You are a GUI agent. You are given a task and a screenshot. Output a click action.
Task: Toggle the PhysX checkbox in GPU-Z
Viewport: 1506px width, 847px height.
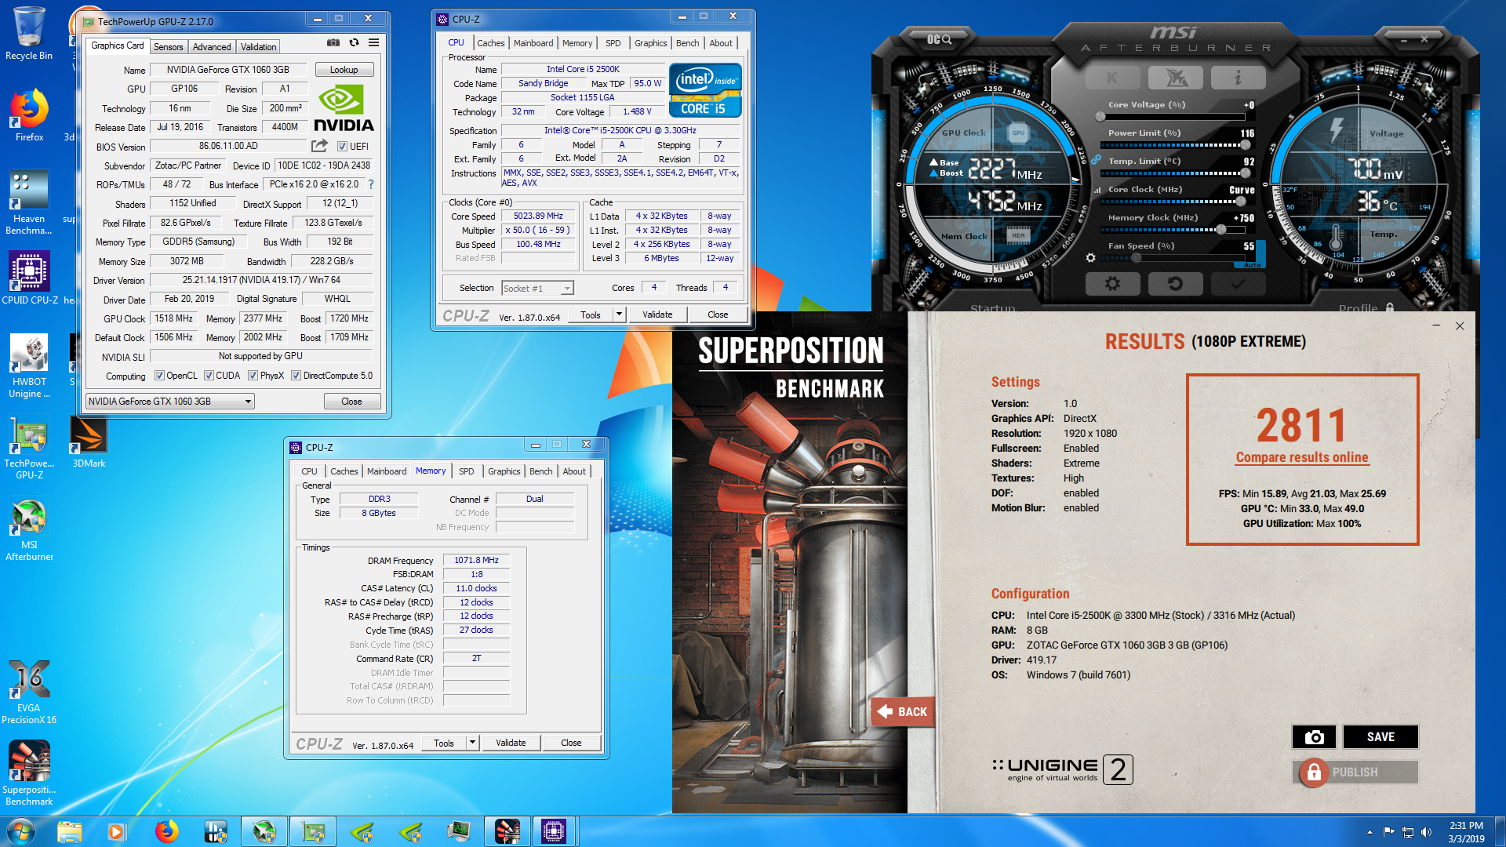253,376
